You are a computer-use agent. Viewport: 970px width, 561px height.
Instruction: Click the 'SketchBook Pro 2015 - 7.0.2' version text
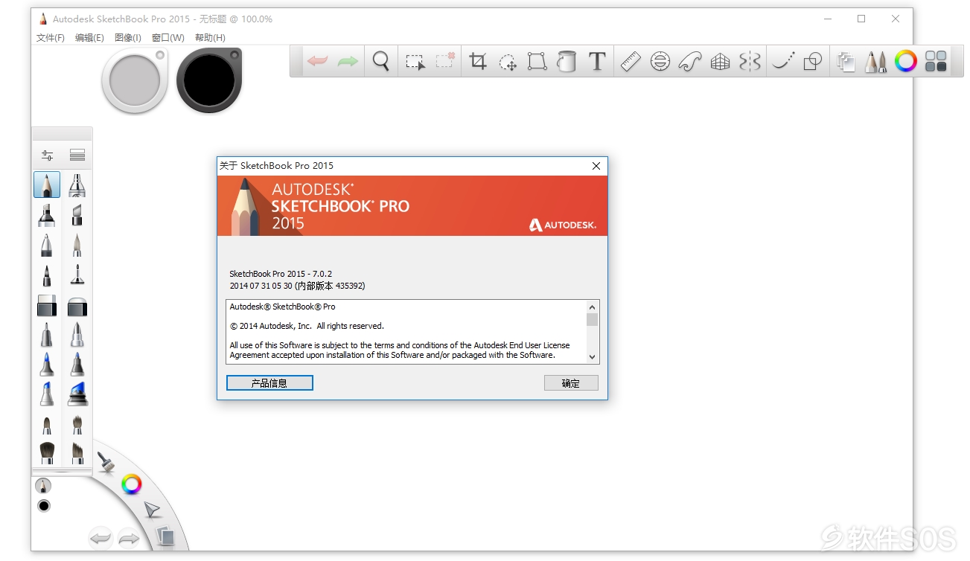281,274
